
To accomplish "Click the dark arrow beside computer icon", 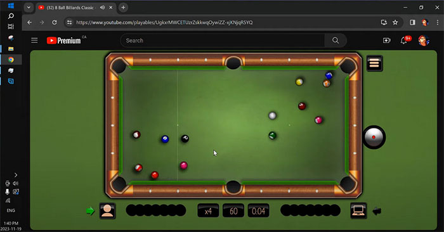I will (377, 211).
